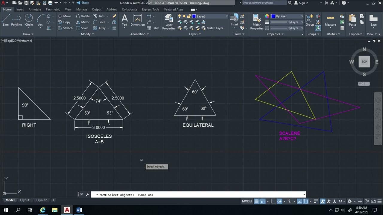
Task: Open the Annotate ribbon tab
Action: [x=35, y=10]
